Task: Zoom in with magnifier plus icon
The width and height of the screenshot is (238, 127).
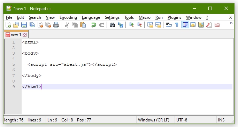Action: (x=131, y=25)
